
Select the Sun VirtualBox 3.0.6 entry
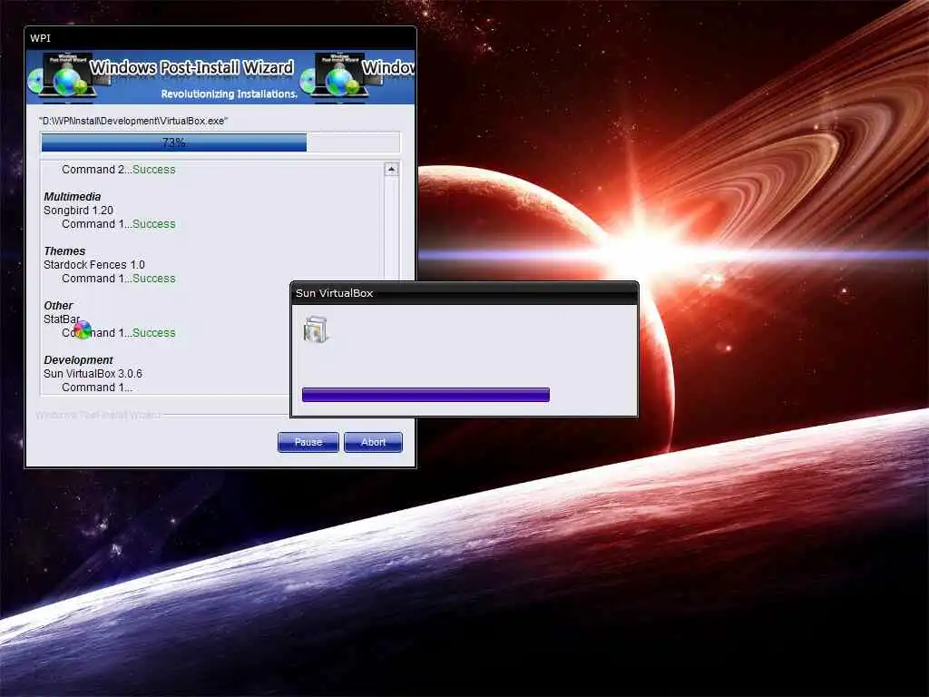(x=93, y=374)
